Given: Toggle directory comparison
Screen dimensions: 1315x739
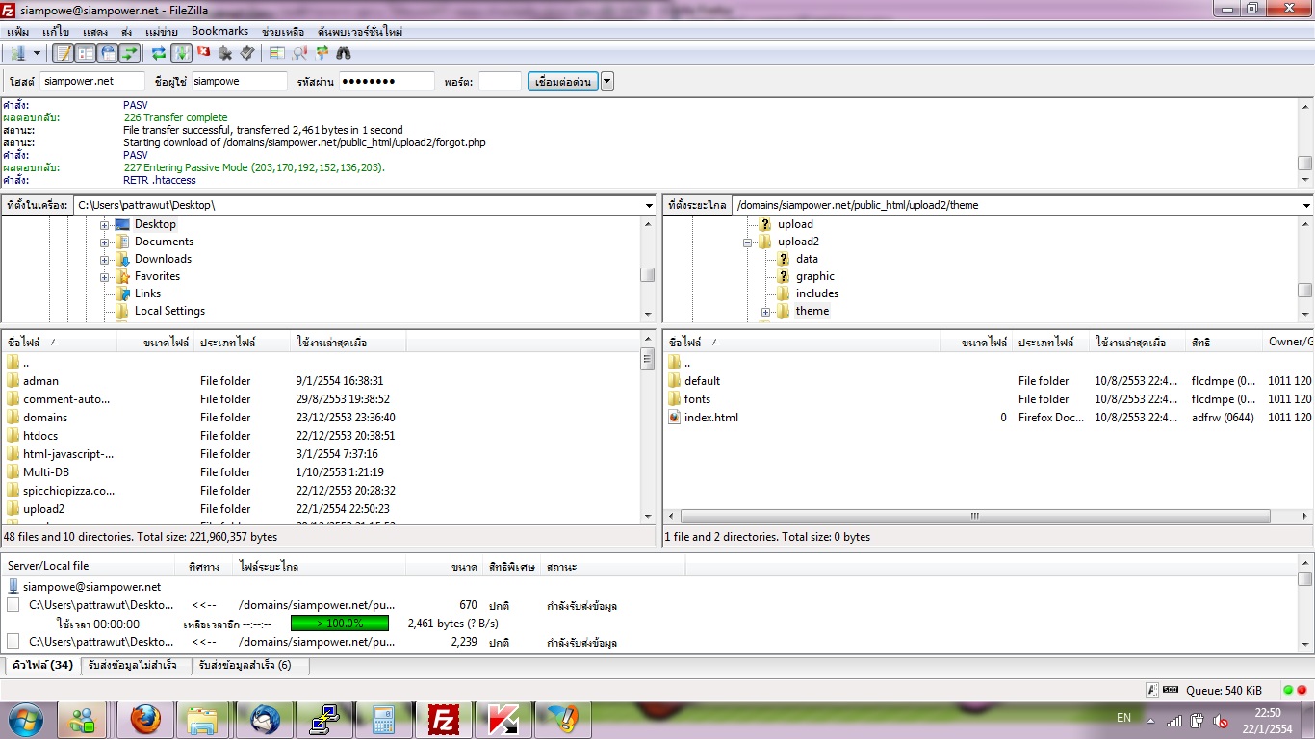Looking at the screenshot, I should click(299, 53).
